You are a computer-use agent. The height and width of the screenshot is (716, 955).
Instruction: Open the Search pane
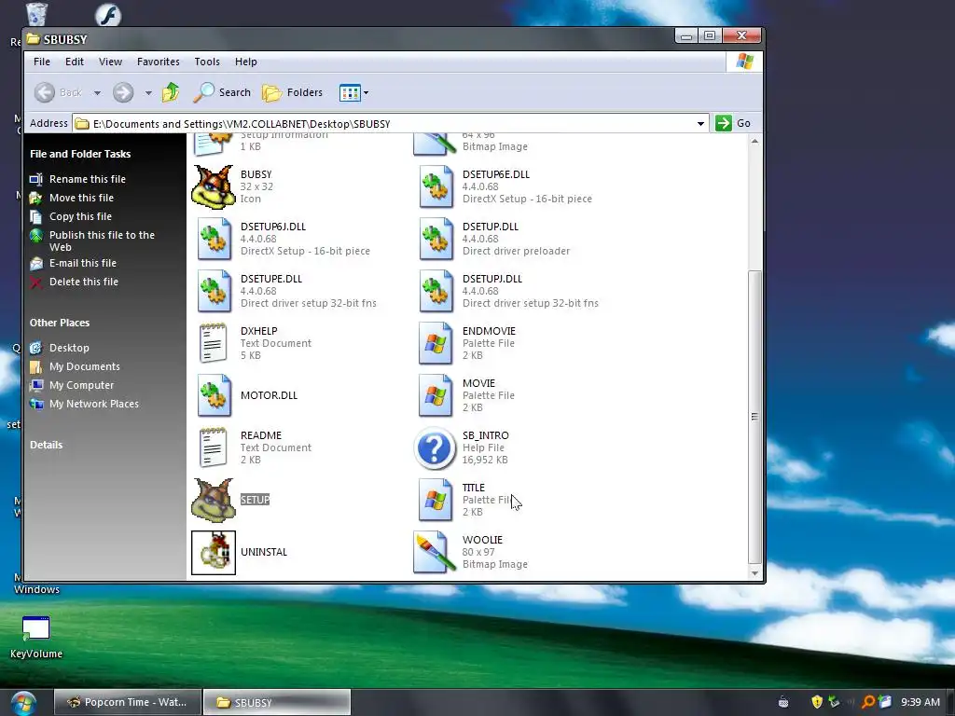tap(222, 92)
